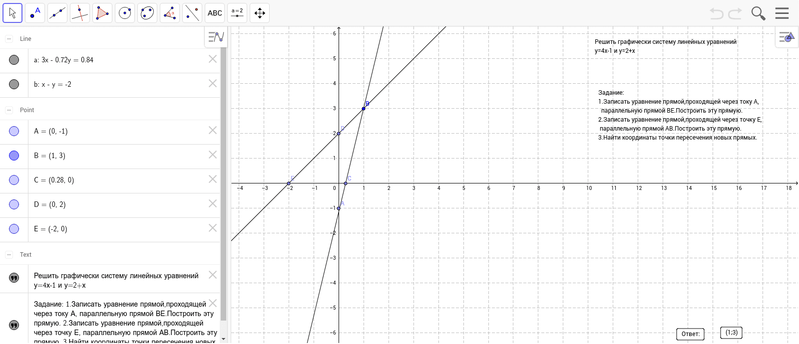Open the Graphics view style bar
The height and width of the screenshot is (344, 799).
click(787, 37)
